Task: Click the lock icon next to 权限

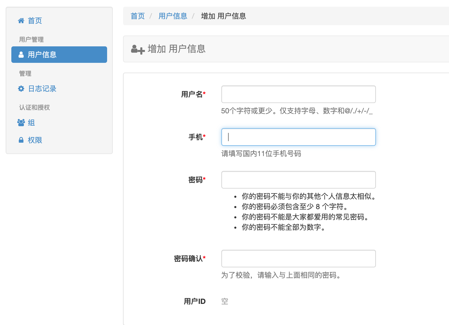Action: pyautogui.click(x=21, y=140)
